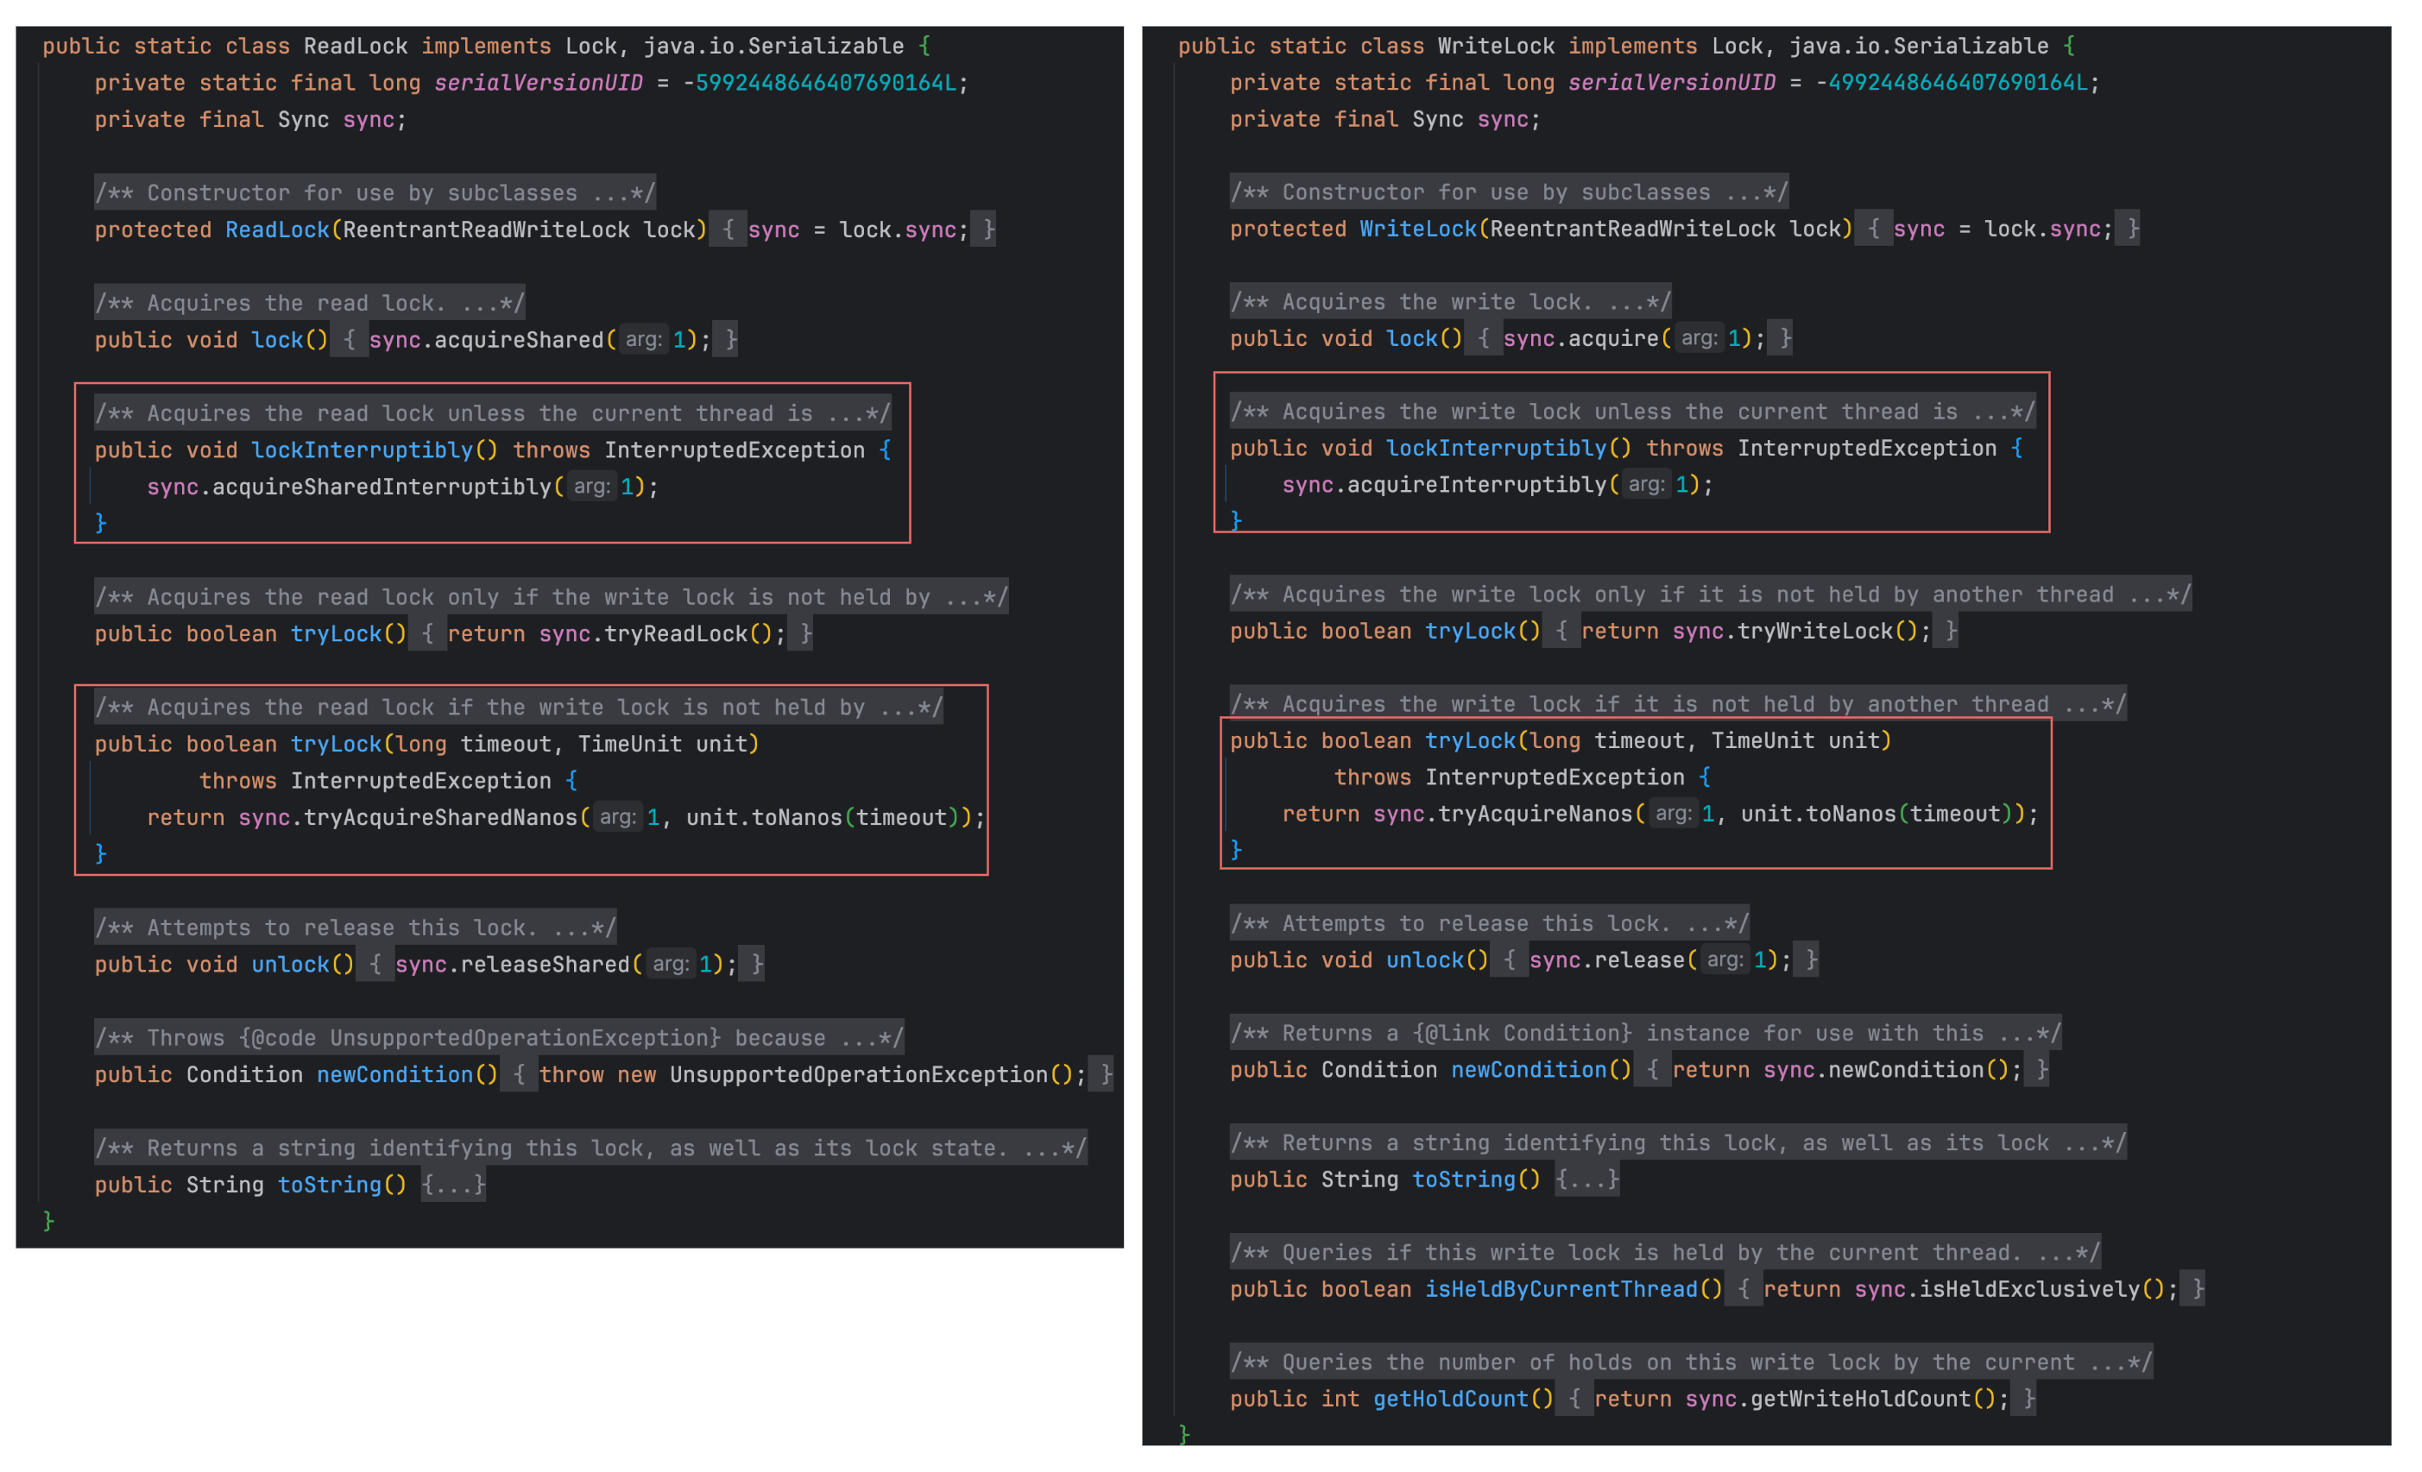
Task: Expand folded ReadLock toString body
Action: tap(453, 1185)
